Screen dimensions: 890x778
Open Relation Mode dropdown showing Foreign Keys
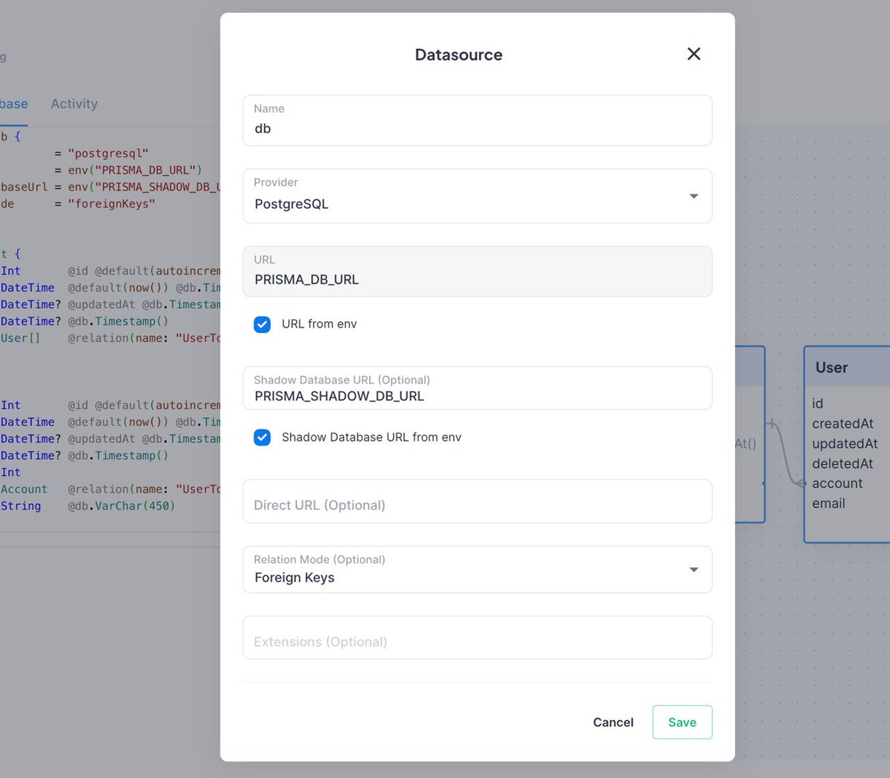click(x=477, y=570)
